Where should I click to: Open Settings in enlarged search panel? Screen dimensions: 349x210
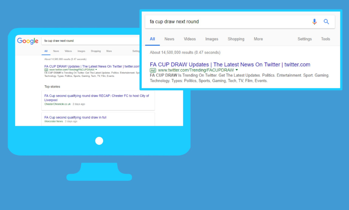(x=304, y=39)
